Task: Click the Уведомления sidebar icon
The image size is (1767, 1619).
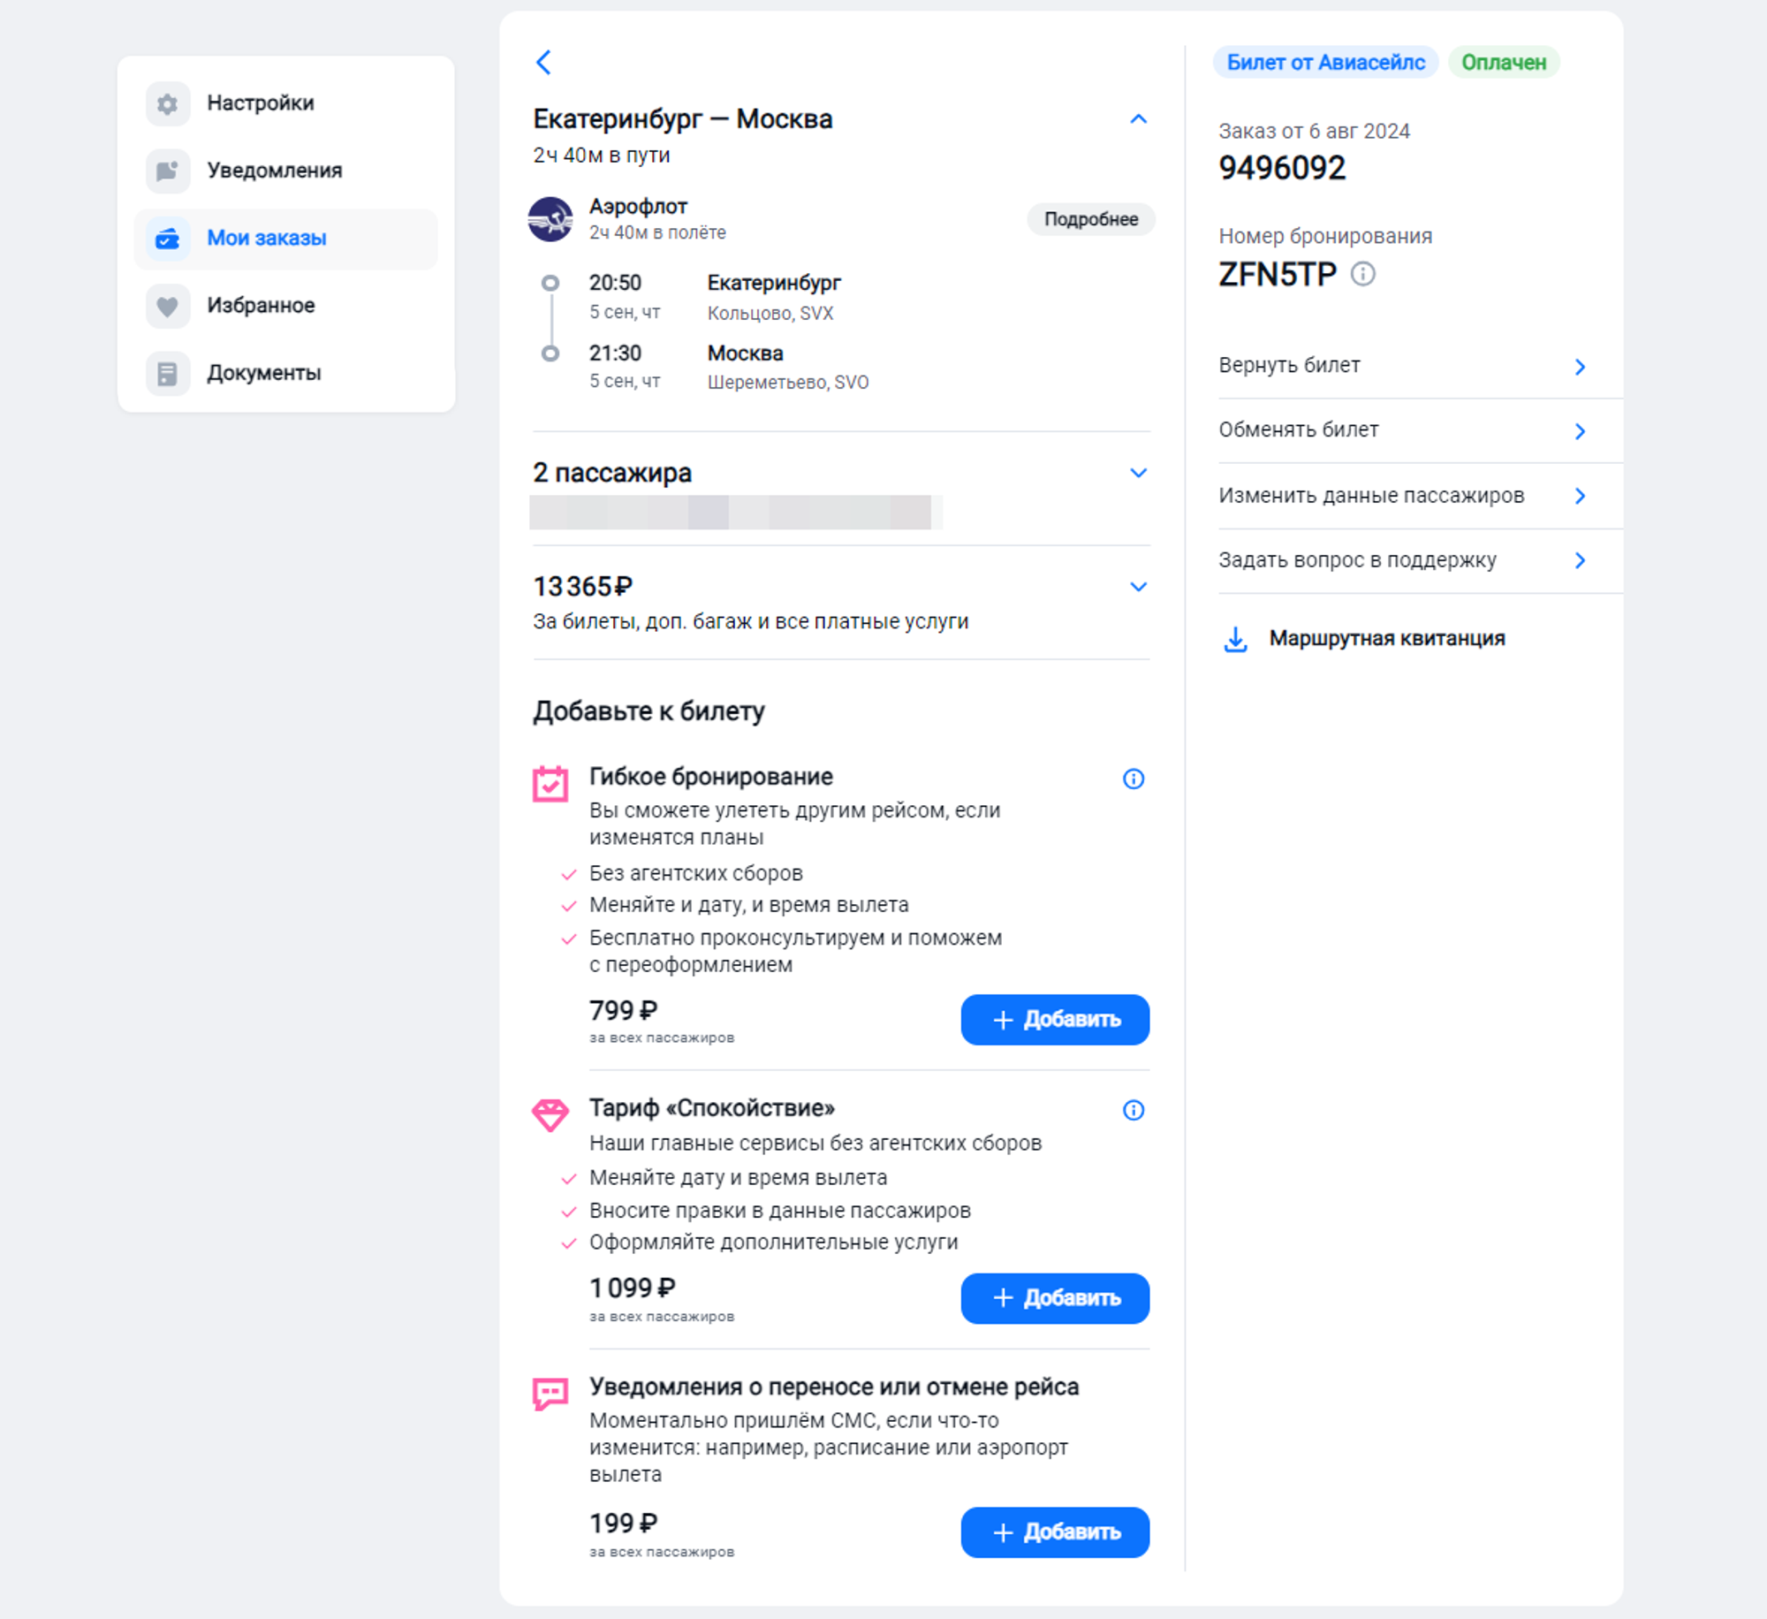Action: pos(167,171)
